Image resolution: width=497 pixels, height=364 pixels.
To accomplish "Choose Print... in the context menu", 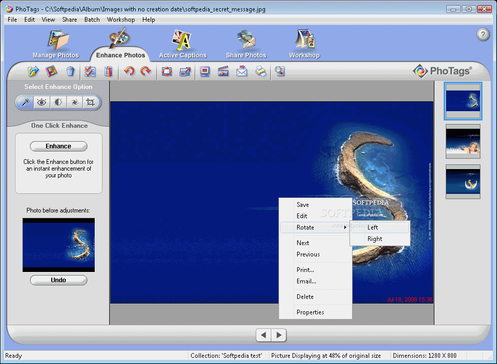I will coord(316,270).
